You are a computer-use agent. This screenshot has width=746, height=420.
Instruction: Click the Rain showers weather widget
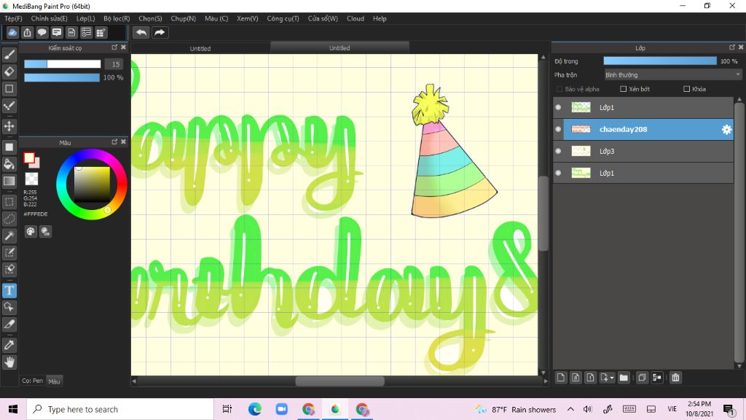point(515,410)
